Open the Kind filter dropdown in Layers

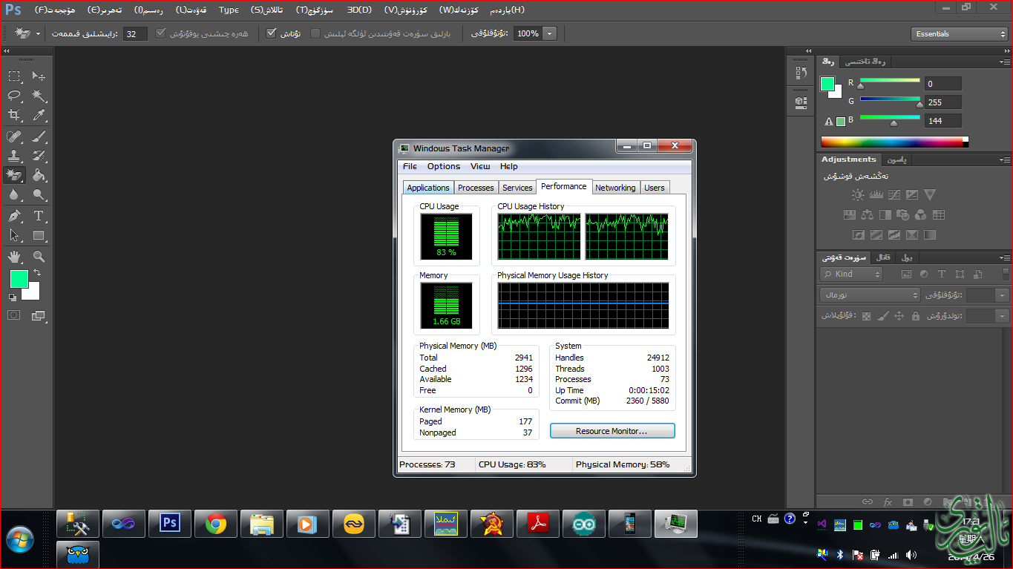point(851,274)
